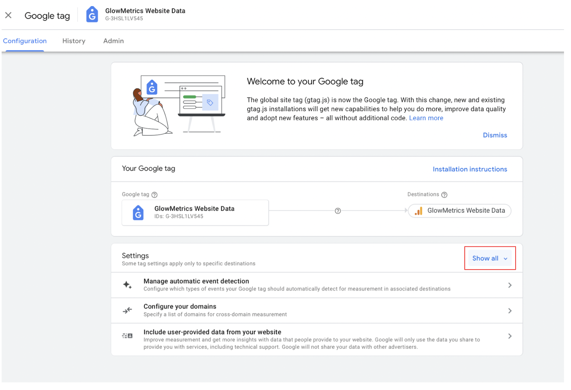Click the Analytics bar chart icon
571x390 pixels.
[x=419, y=211]
